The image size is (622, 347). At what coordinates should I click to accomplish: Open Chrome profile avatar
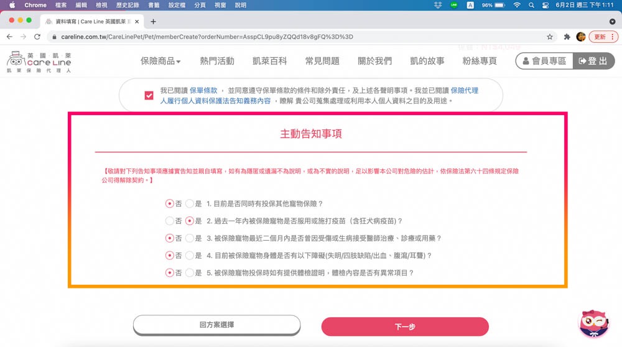point(581,37)
